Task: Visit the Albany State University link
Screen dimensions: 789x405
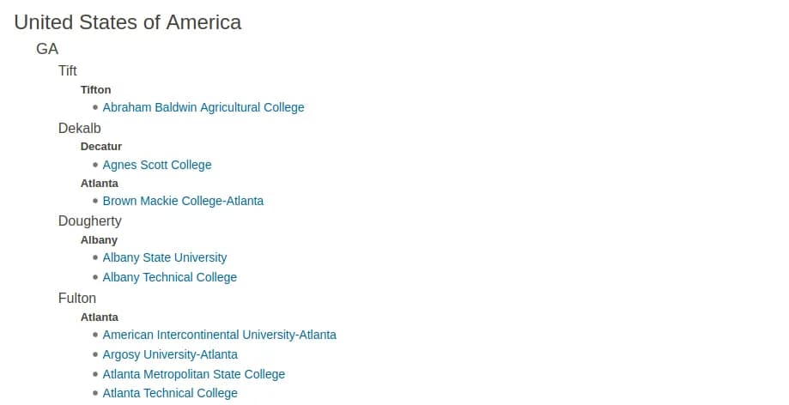Action: tap(165, 257)
